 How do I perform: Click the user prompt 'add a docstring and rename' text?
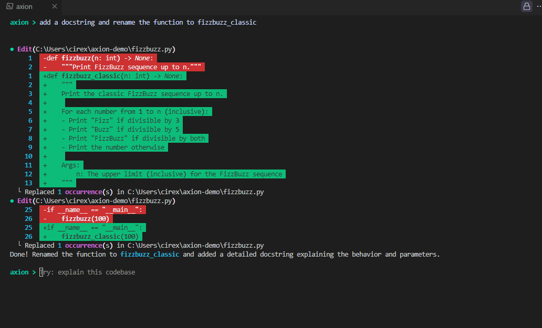point(148,23)
